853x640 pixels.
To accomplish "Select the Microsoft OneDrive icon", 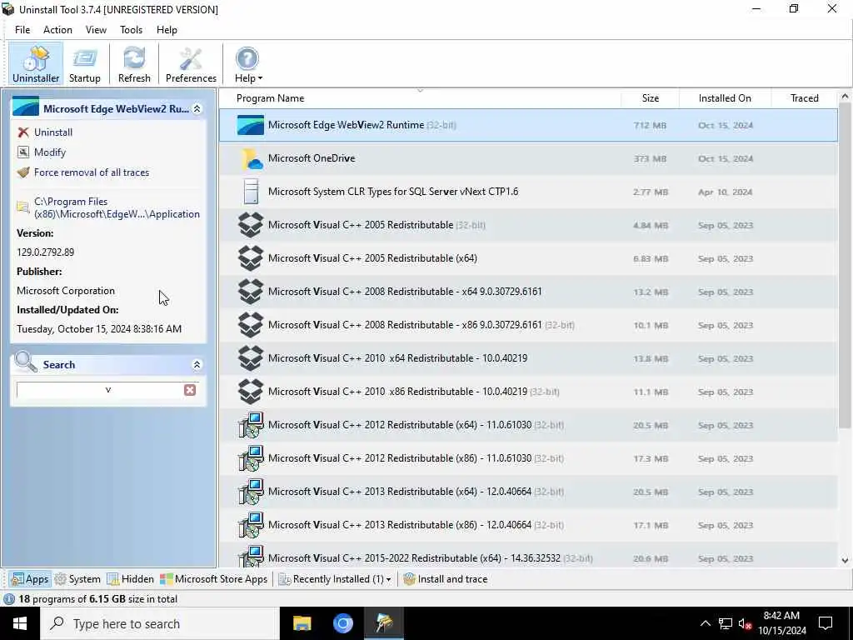I will [x=251, y=158].
